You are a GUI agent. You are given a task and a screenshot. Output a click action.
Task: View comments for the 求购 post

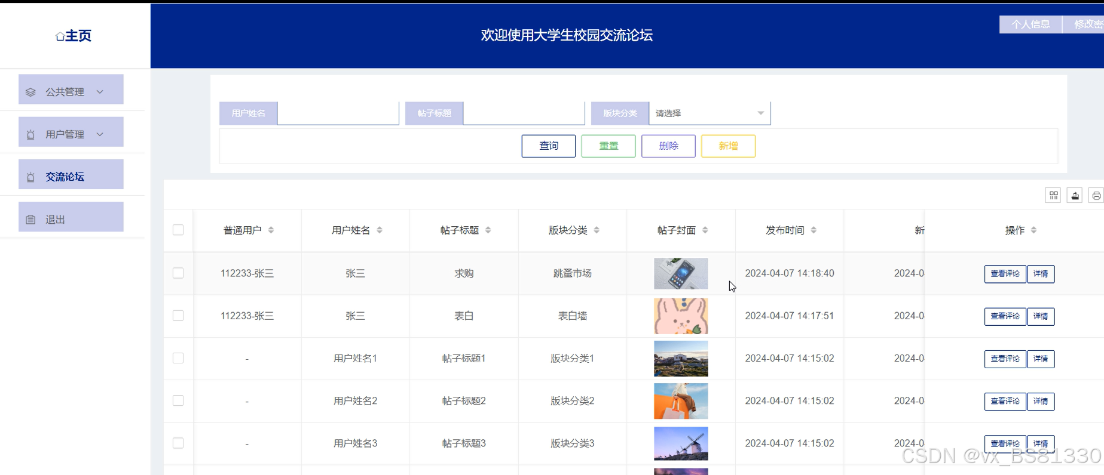(1005, 274)
